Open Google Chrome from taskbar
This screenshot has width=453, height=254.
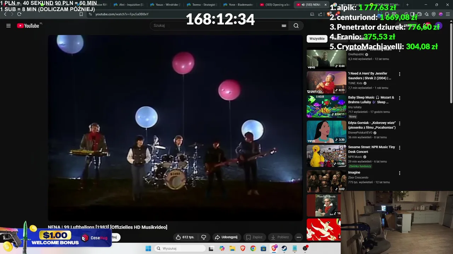pos(253,248)
